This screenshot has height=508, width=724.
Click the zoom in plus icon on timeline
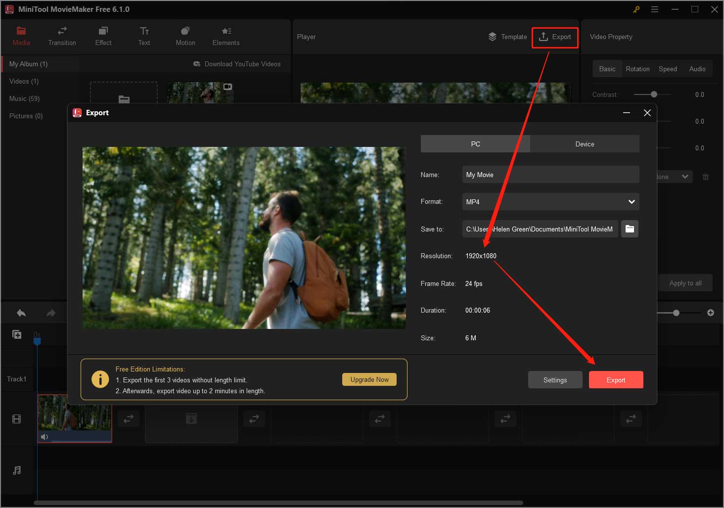(711, 313)
